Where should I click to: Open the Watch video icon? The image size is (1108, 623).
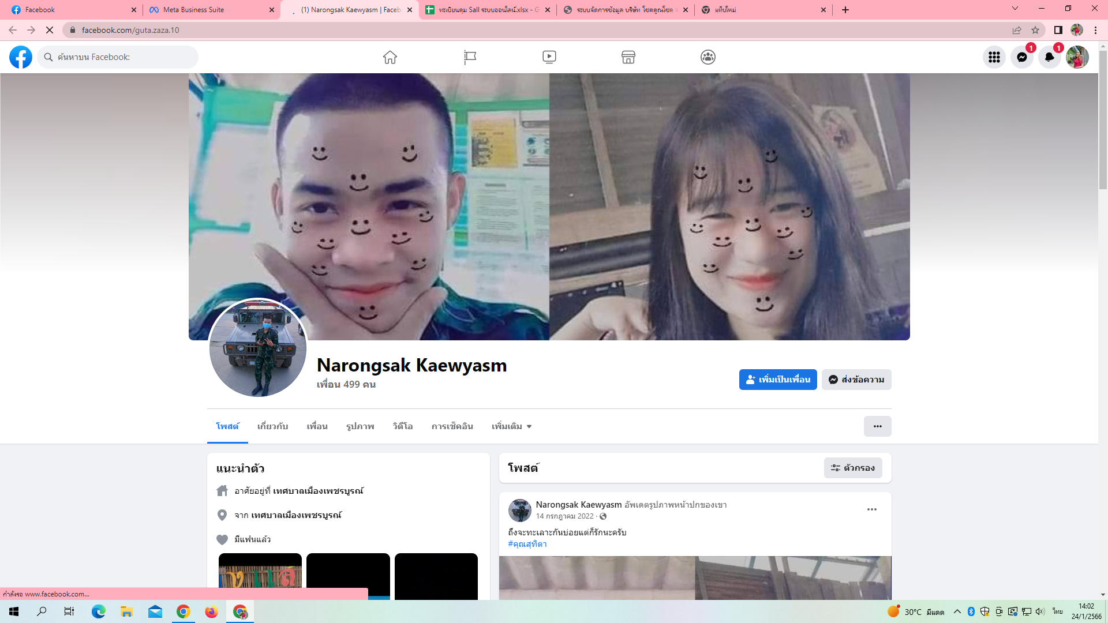tap(549, 57)
